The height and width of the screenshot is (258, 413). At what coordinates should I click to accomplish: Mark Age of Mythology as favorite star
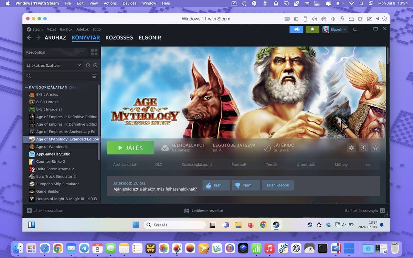pos(375,148)
